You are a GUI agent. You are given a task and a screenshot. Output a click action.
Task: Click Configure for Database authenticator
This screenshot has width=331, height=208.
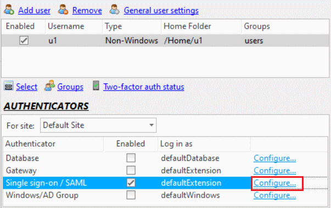coord(274,158)
